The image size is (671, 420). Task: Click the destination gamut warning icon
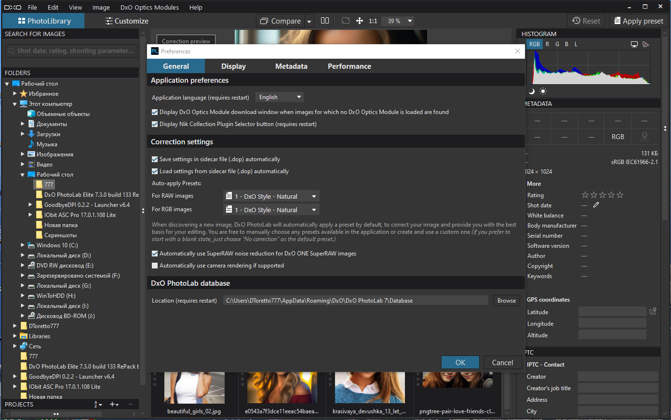[646, 44]
